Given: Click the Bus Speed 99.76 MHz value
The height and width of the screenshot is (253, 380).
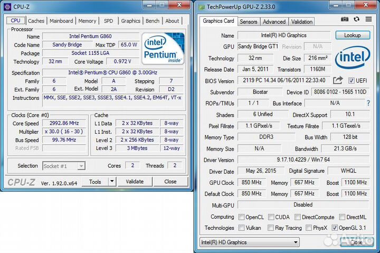Looking at the screenshot, I should (x=64, y=140).
